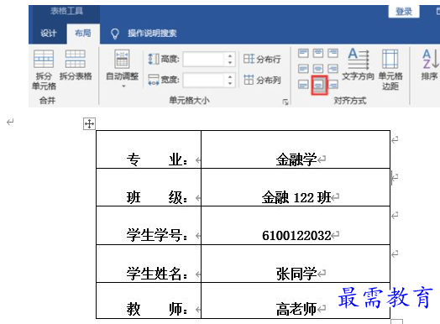Click the table cell '6100122032'
The height and width of the screenshot is (324, 440).
click(296, 226)
